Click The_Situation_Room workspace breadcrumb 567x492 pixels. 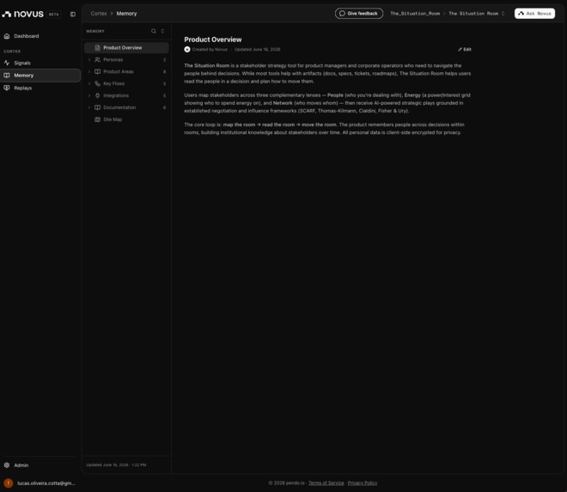[415, 14]
